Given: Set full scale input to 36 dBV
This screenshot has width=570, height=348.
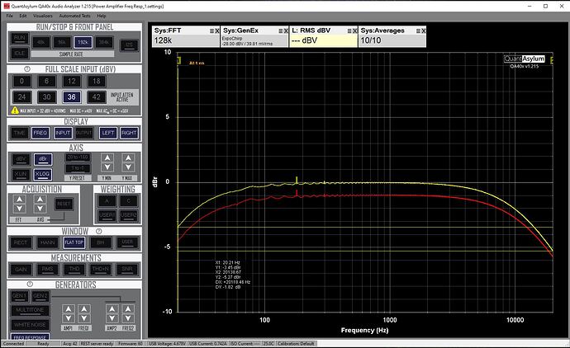Looking at the screenshot, I should pos(72,96).
